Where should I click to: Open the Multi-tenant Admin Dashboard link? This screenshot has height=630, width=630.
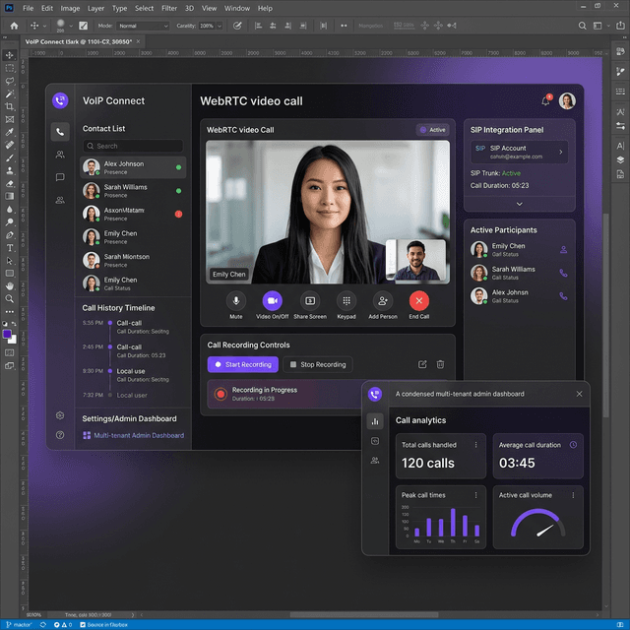point(138,435)
